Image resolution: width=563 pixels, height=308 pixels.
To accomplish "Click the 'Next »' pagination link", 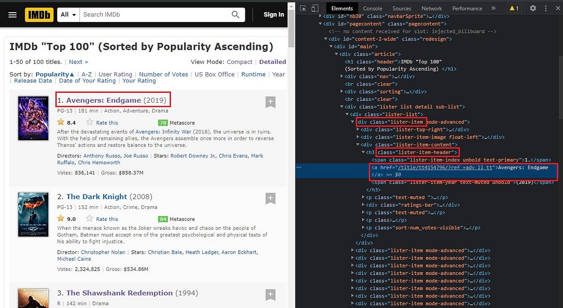I will coord(78,61).
